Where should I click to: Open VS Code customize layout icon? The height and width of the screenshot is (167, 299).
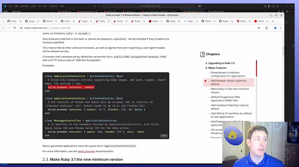click(x=265, y=6)
